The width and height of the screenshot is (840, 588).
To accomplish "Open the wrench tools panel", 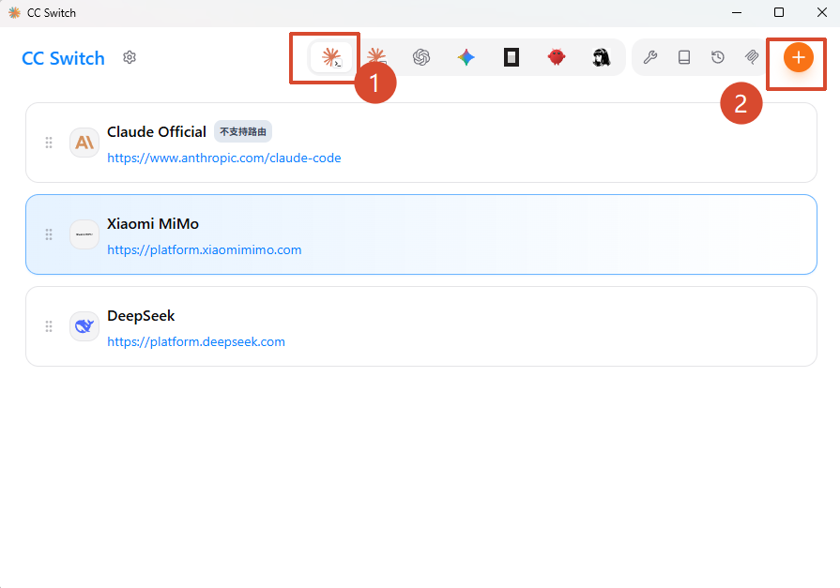I will click(x=650, y=57).
